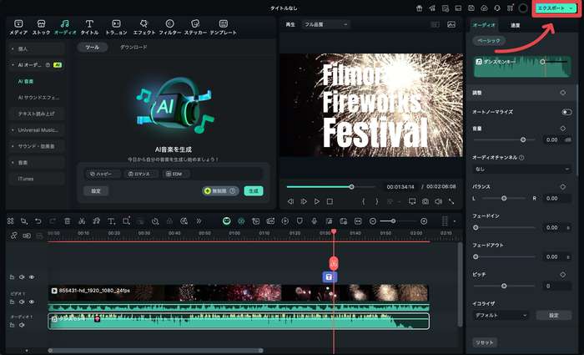Mute the オーディオ1 track
The height and width of the screenshot is (355, 584).
point(22,325)
